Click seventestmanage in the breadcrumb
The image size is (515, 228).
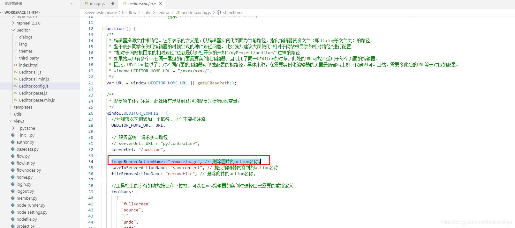coord(101,12)
